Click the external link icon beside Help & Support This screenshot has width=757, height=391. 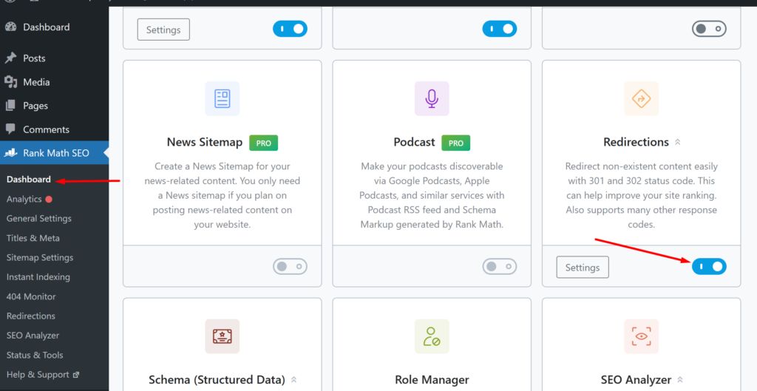coord(76,375)
